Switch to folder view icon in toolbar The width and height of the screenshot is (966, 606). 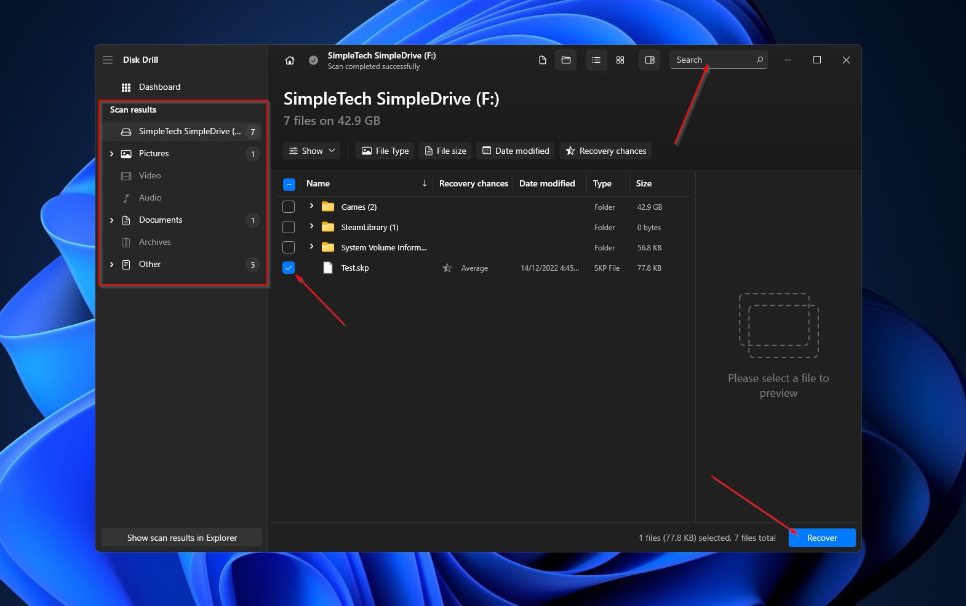tap(566, 60)
